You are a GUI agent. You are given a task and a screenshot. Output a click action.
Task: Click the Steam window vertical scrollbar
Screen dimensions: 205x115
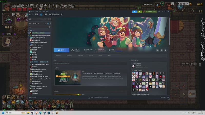(169, 31)
